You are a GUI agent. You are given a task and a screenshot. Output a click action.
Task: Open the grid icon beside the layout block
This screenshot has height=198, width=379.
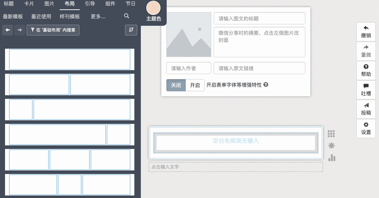click(x=331, y=134)
